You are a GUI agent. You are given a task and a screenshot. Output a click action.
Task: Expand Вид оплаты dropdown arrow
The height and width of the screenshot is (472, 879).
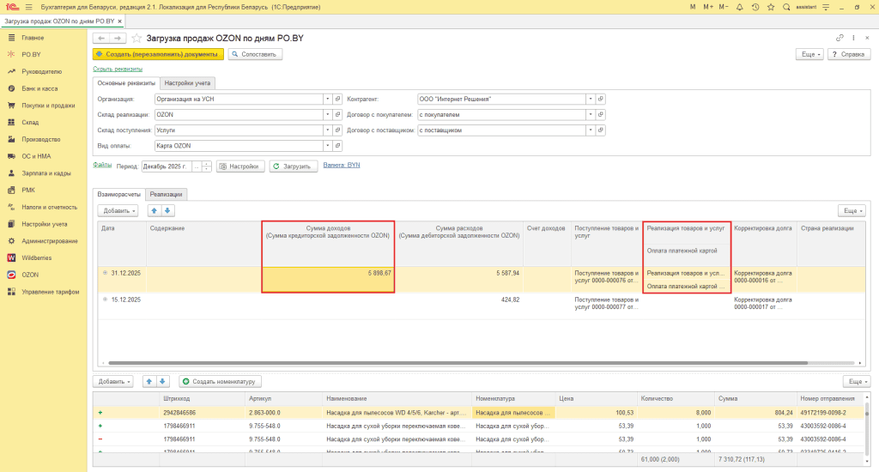pos(327,146)
